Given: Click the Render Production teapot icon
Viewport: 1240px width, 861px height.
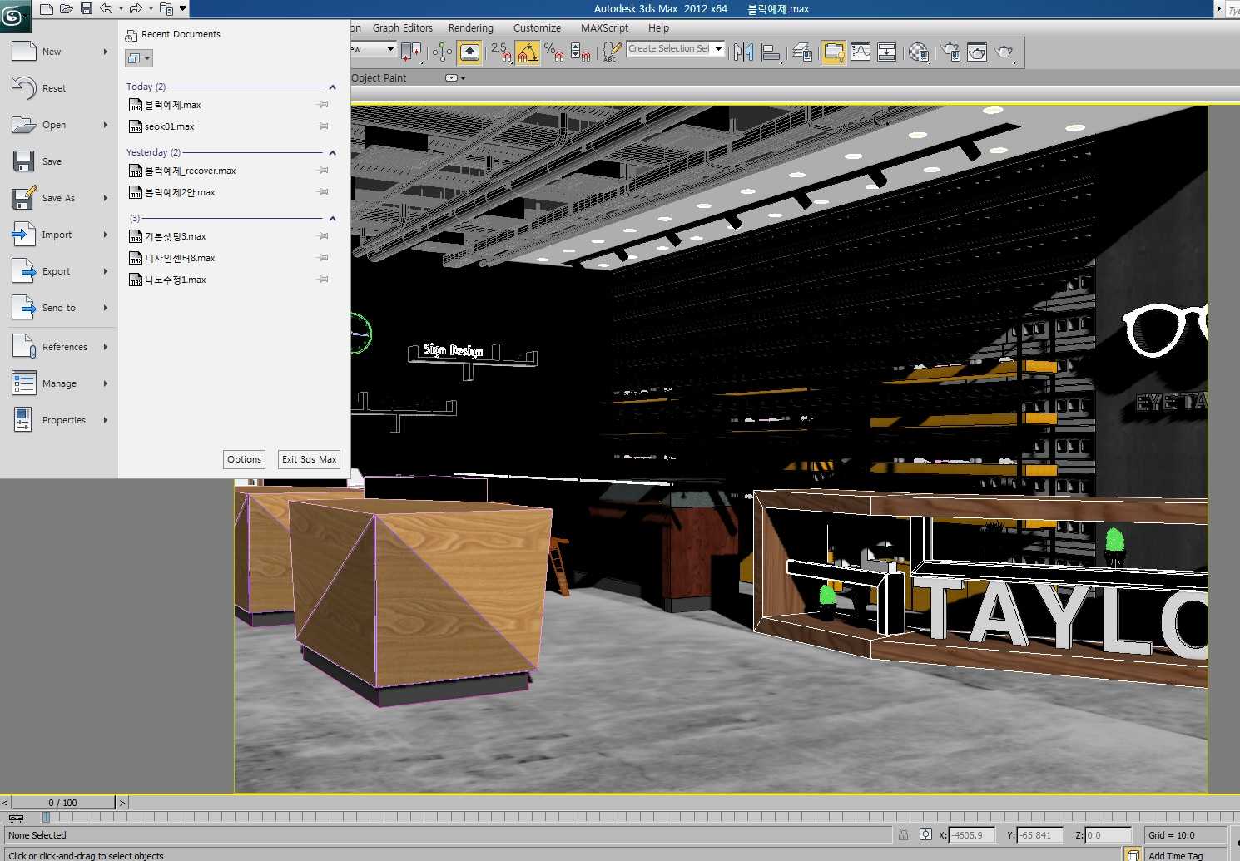Looking at the screenshot, I should [1004, 52].
